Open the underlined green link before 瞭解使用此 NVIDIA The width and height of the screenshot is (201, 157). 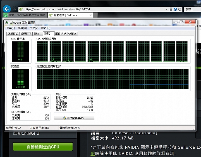point(93,153)
